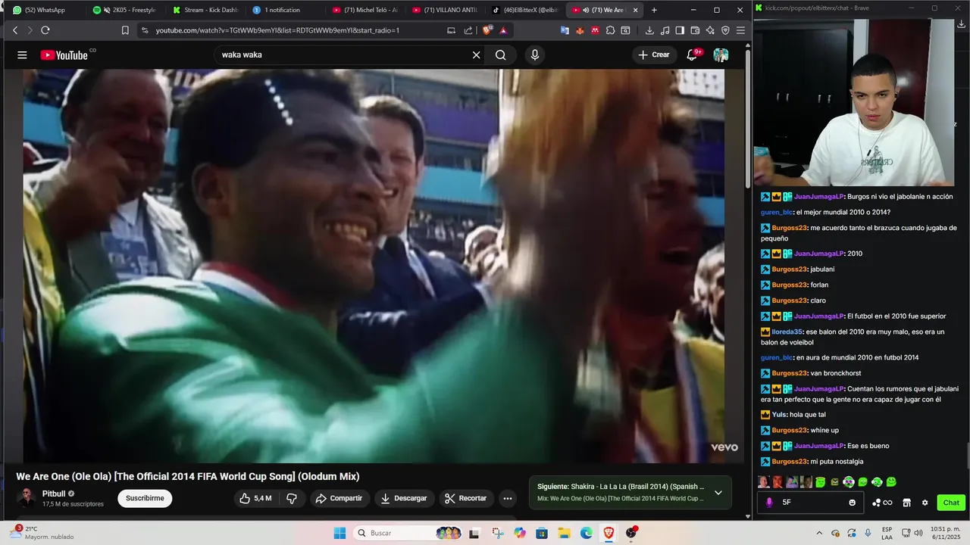This screenshot has height=545, width=970.
Task: Click the green Chat send button
Action: coord(951,503)
